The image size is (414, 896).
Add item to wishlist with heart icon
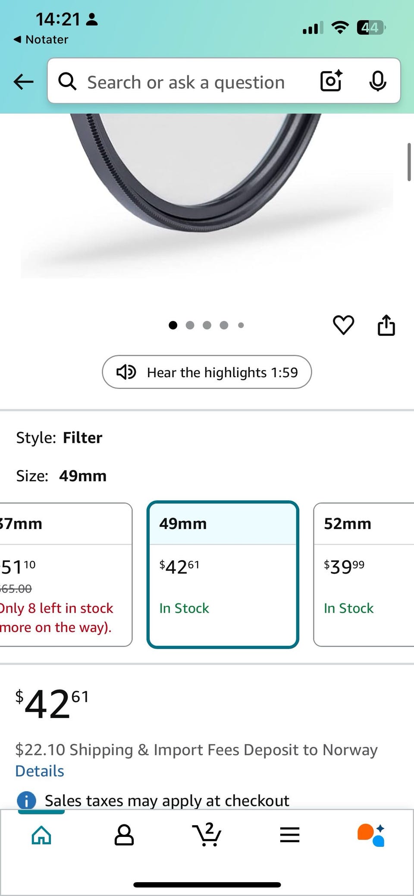[343, 325]
